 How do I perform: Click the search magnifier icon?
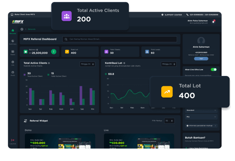tap(66, 39)
